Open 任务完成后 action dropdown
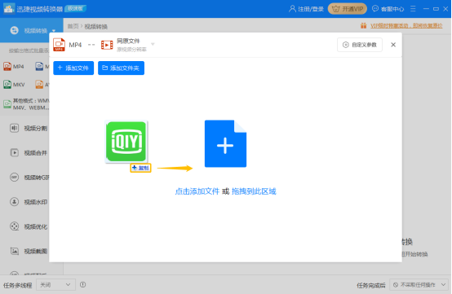This screenshot has height=294, width=452. (x=419, y=285)
